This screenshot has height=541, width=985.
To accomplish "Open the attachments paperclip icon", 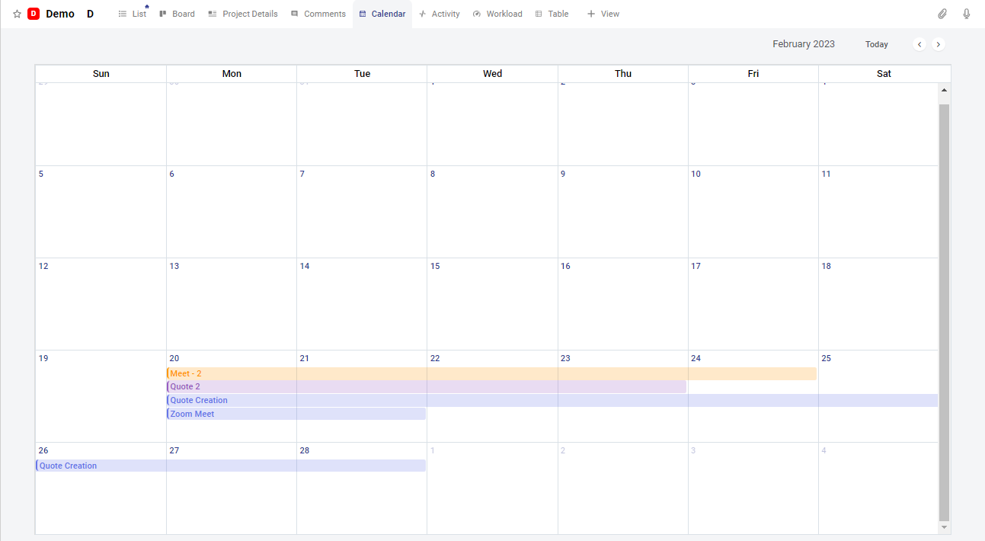I will point(942,14).
